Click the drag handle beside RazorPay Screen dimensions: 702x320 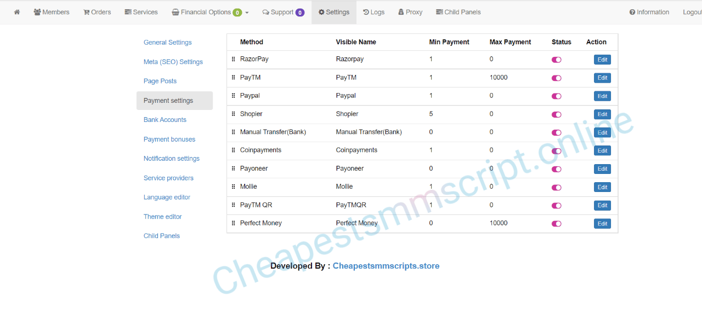[233, 59]
